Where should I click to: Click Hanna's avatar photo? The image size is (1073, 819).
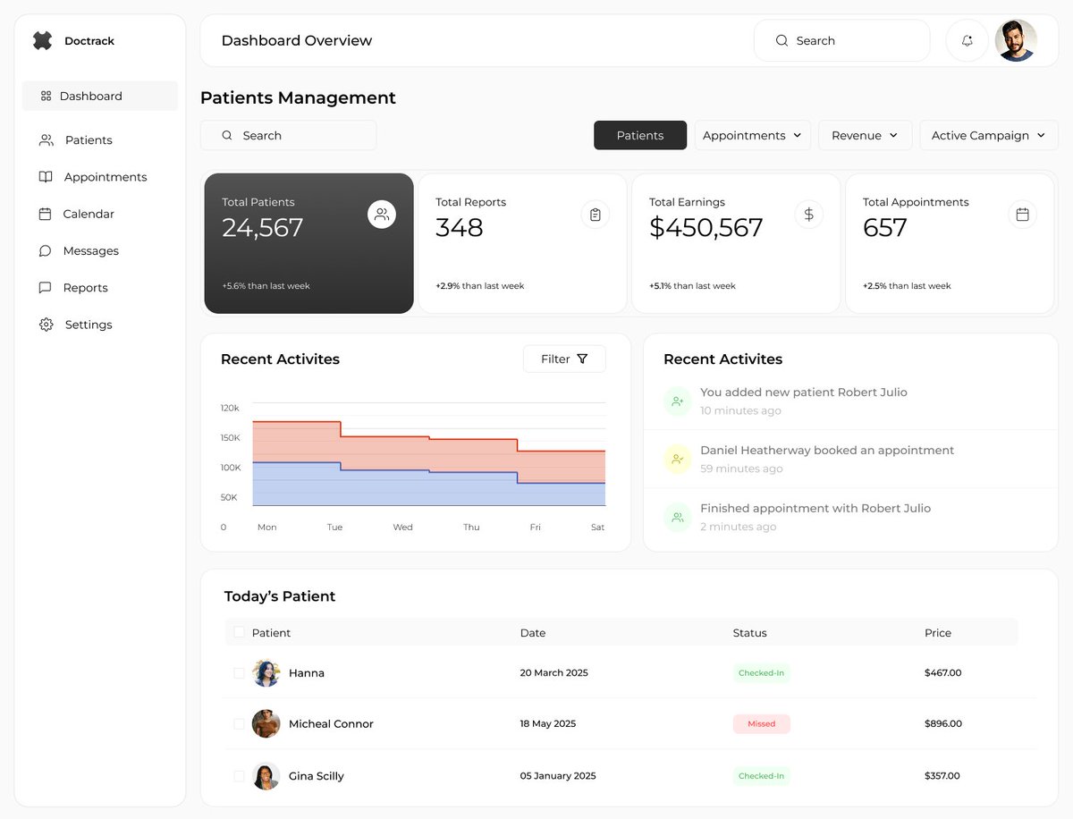[266, 673]
